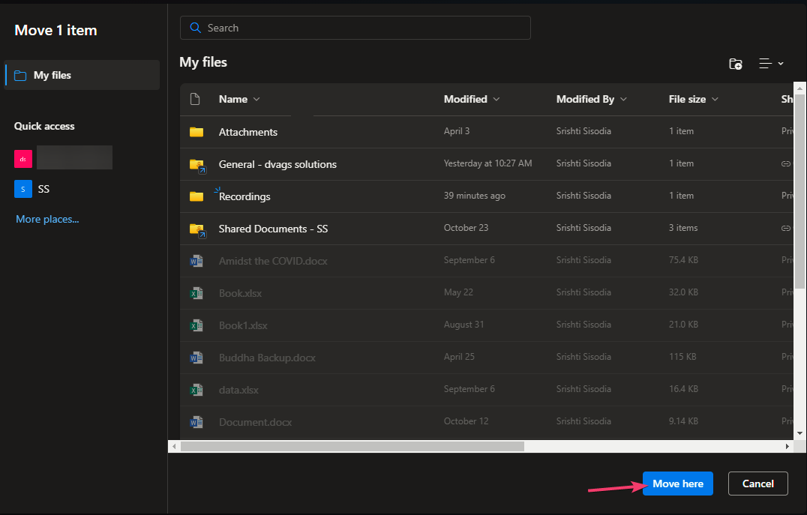This screenshot has width=807, height=515.
Task: Open the File size column dropdown
Action: click(715, 99)
